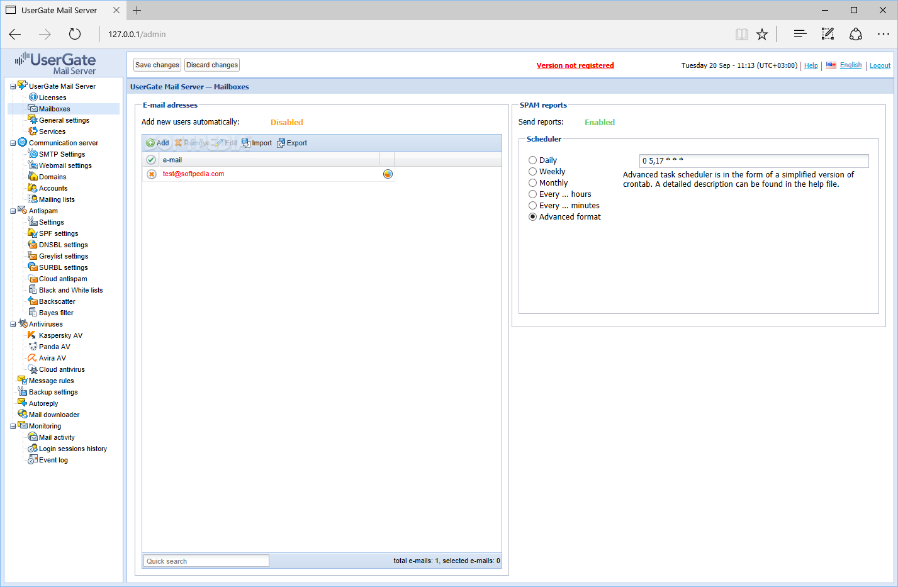Click Export in the e-mail toolbar
Screen dimensions: 898x587
click(x=292, y=143)
